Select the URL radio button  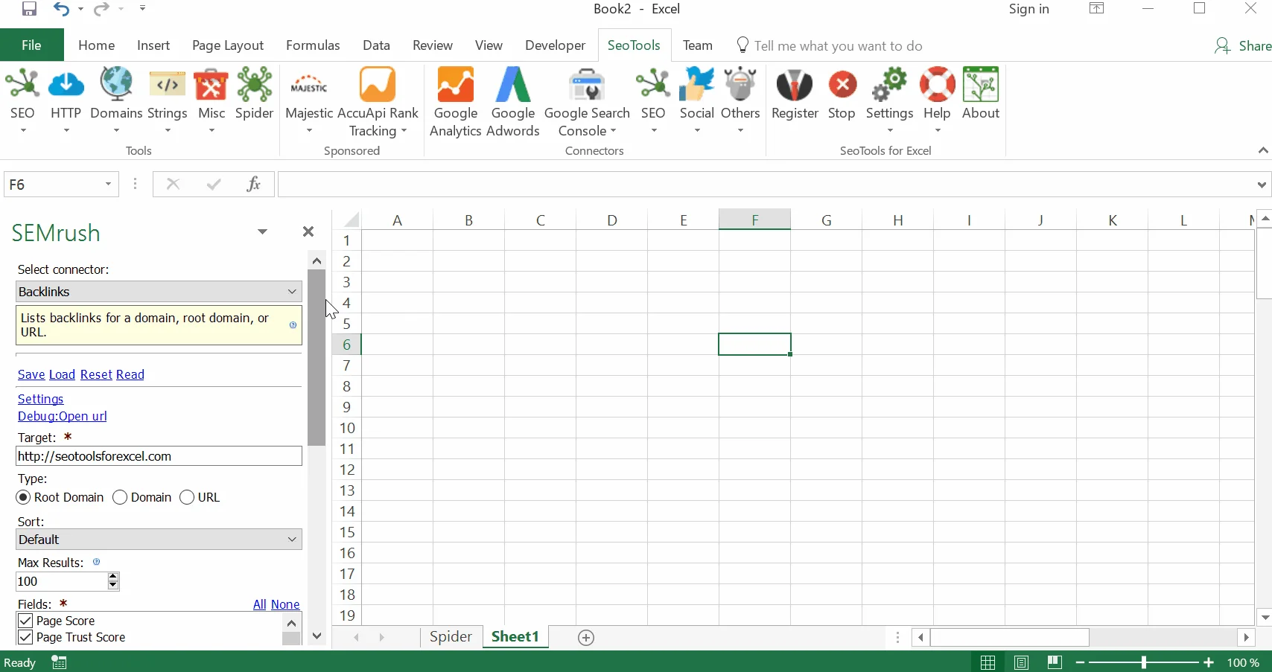187,497
